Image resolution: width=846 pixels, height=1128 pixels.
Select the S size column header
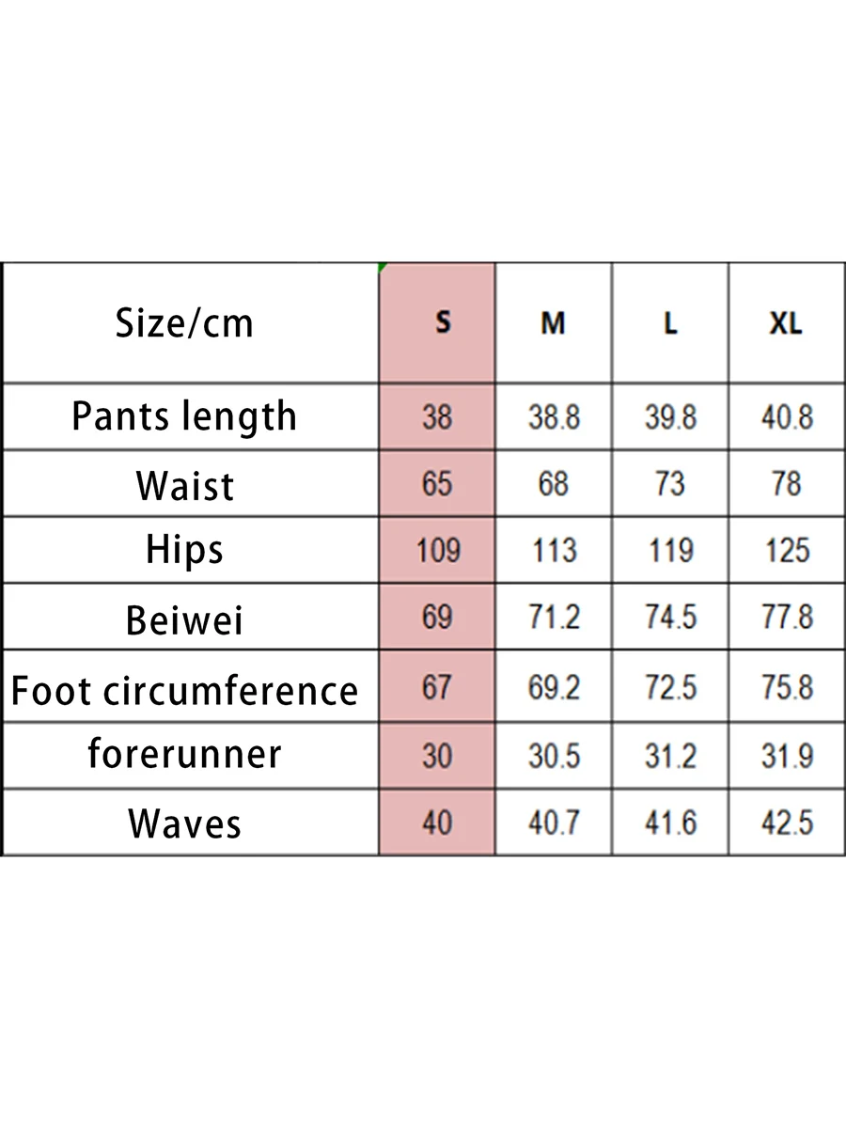pos(437,322)
